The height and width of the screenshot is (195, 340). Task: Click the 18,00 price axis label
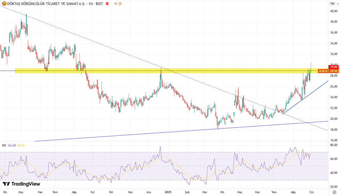[x=333, y=129]
